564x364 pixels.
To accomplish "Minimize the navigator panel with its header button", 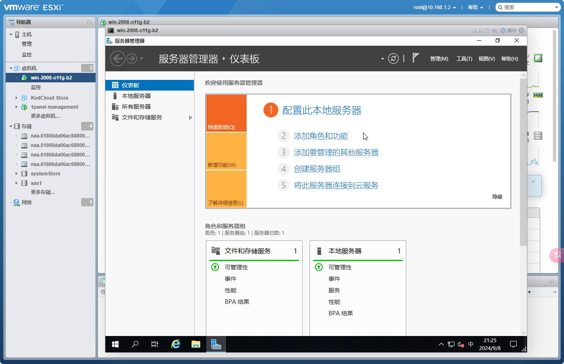I will (x=89, y=22).
